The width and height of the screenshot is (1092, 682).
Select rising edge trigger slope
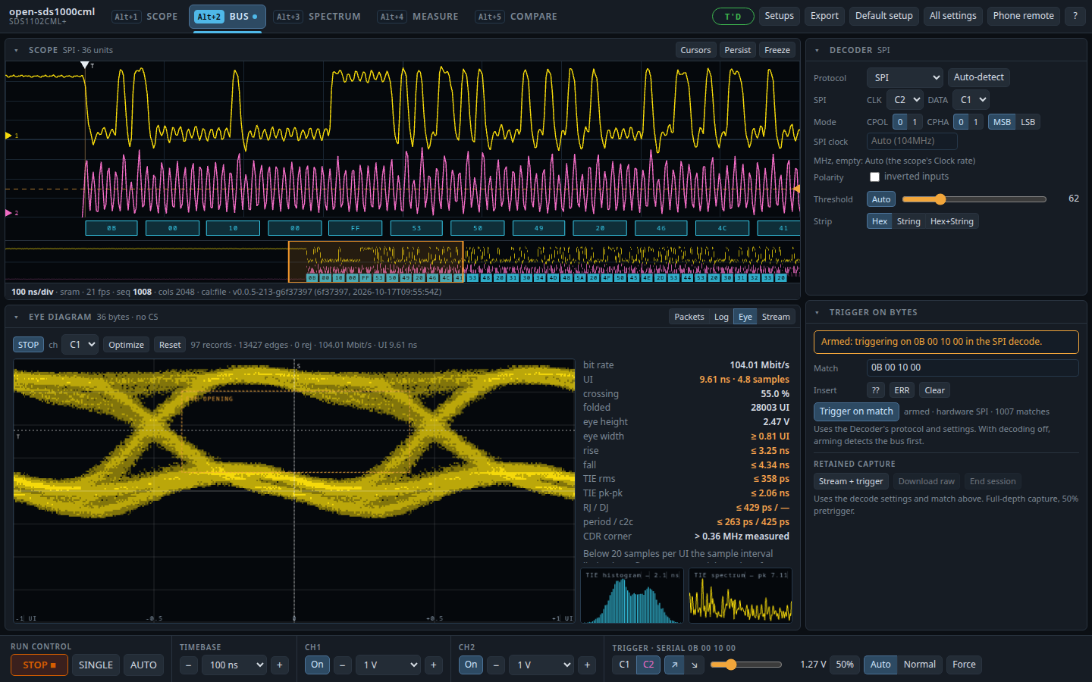(x=674, y=665)
